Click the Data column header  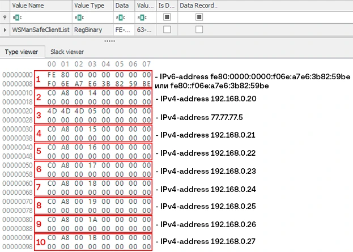[x=122, y=5]
